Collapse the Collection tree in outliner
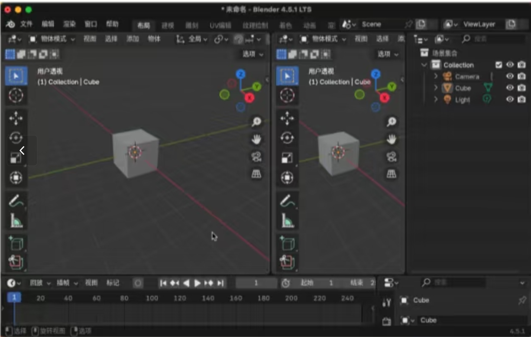This screenshot has height=337, width=531. click(424, 65)
